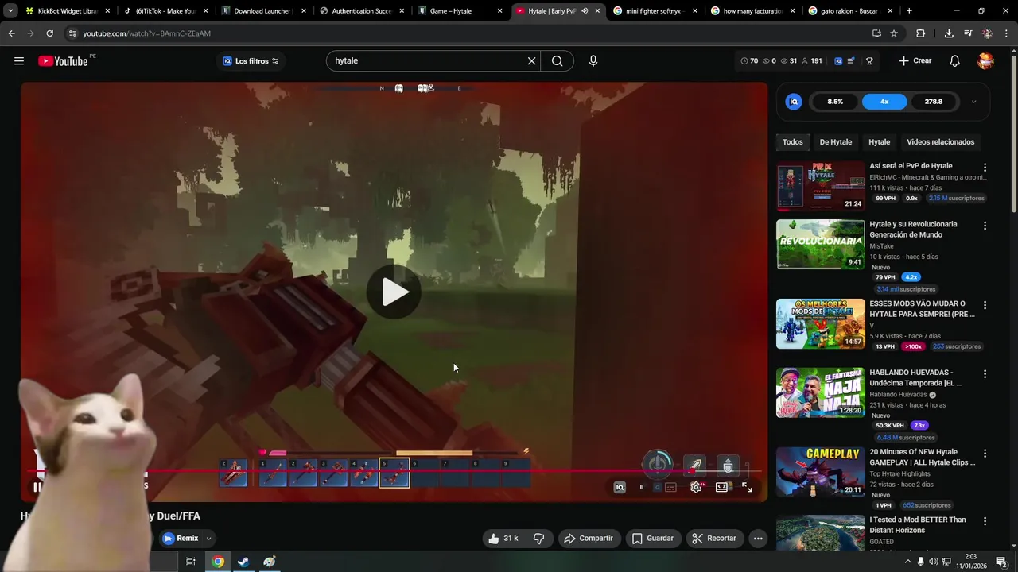The height and width of the screenshot is (572, 1018).
Task: Seek on the red video progress bar
Action: click(394, 472)
